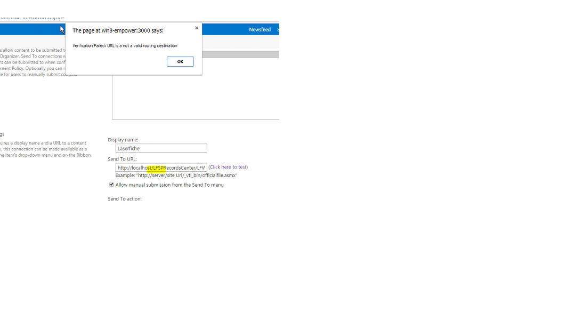568x320 pixels.
Task: Click the 'Click here to test' link
Action: click(x=228, y=167)
